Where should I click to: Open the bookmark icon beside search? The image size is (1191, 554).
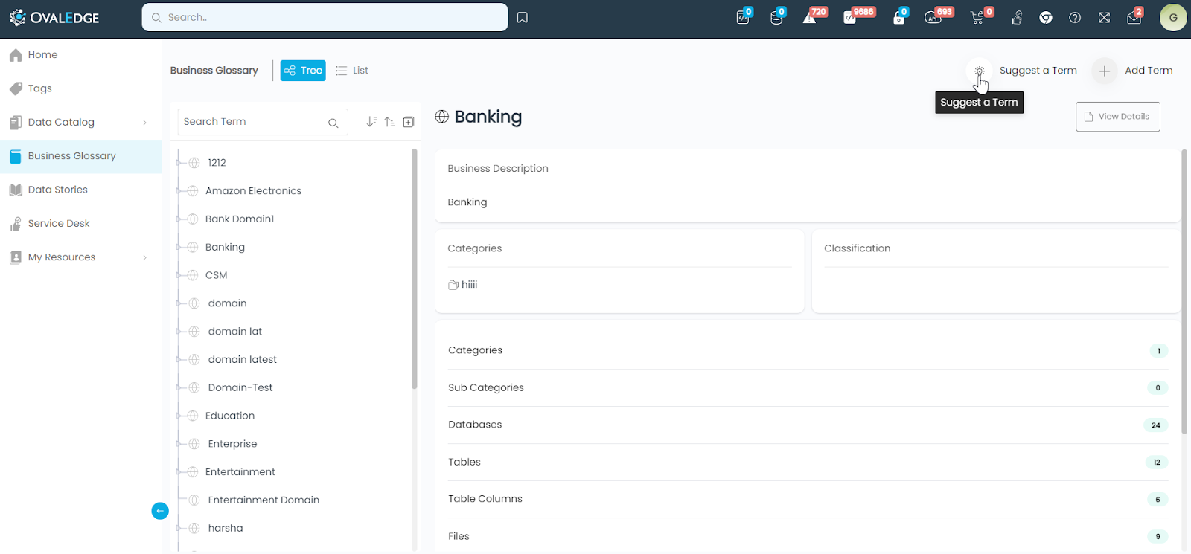point(523,17)
